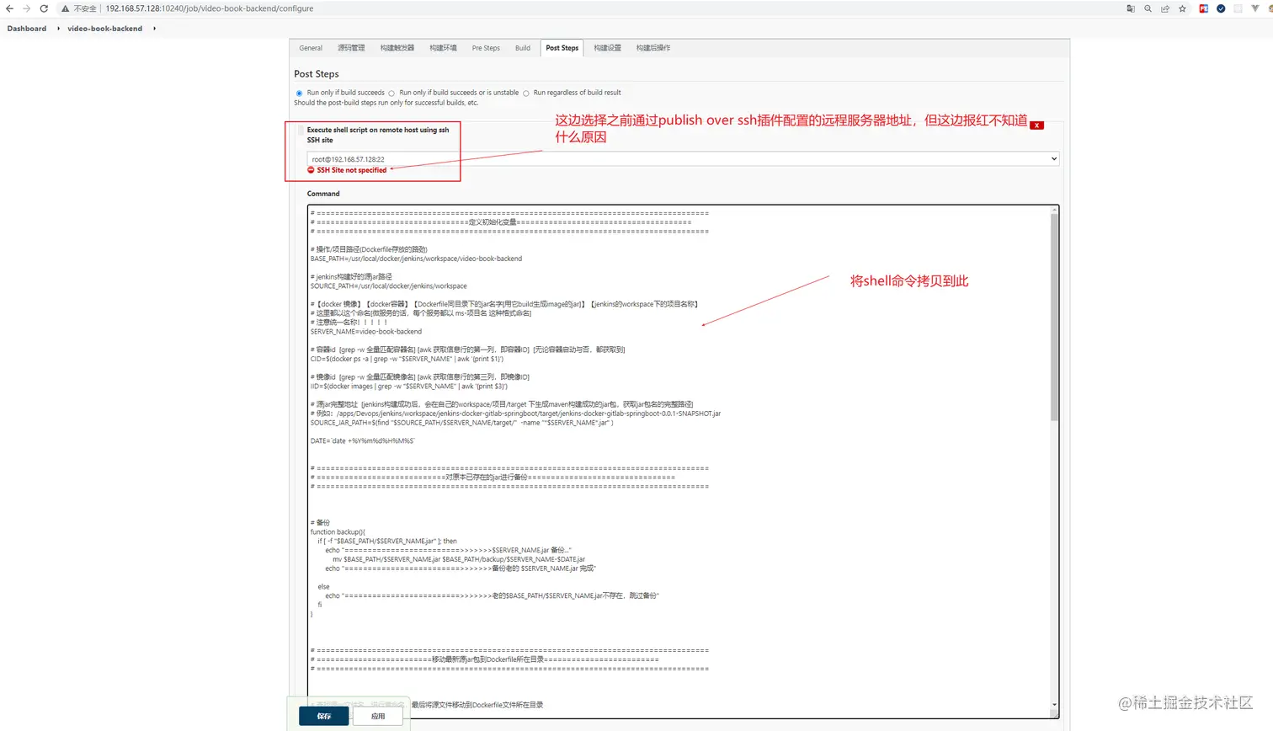Click the browser address bar URL
Image resolution: width=1273 pixels, height=731 pixels.
click(210, 8)
